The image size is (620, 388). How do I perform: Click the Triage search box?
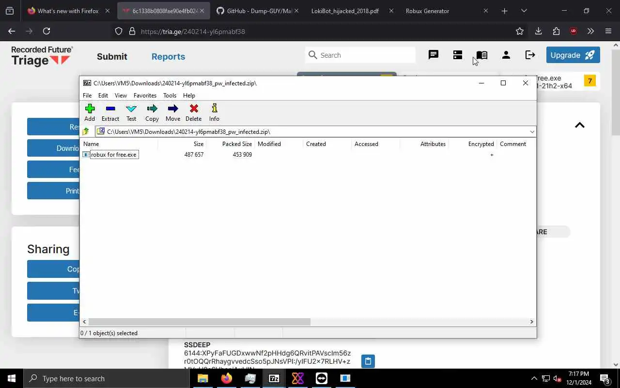[x=360, y=55]
